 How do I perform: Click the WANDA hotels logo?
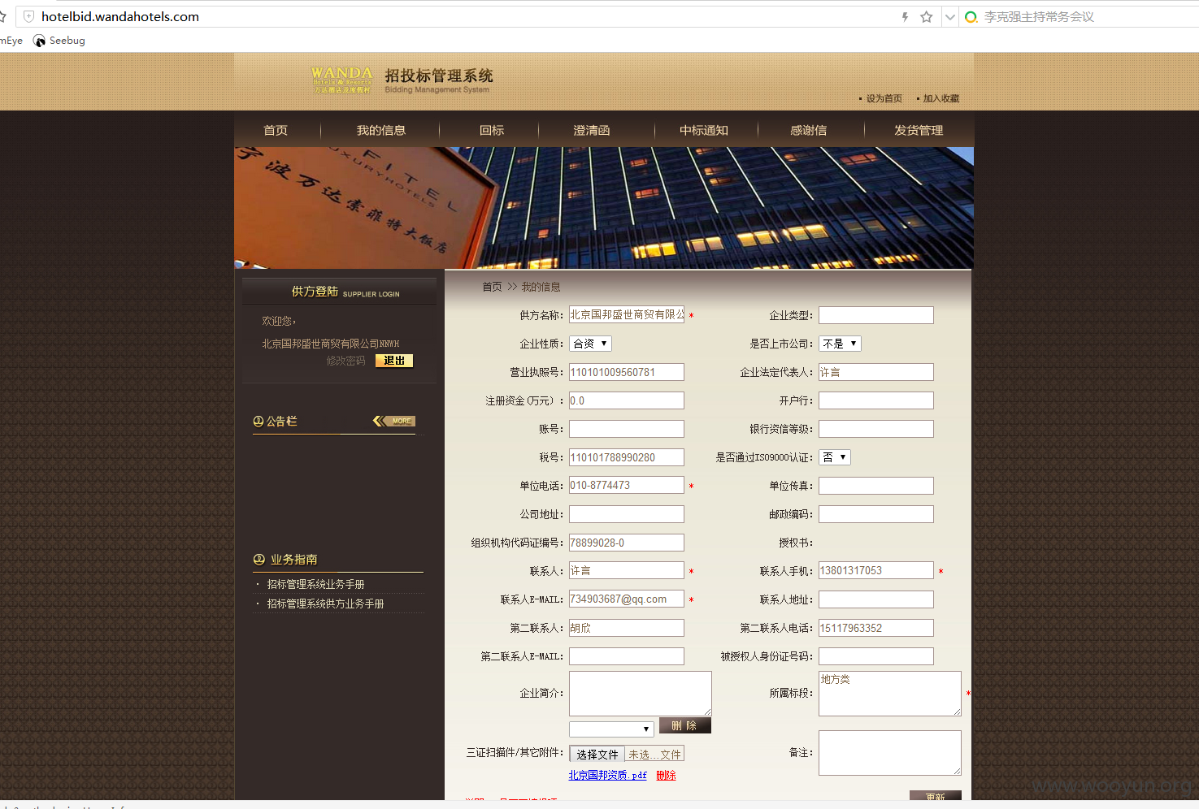[x=341, y=80]
